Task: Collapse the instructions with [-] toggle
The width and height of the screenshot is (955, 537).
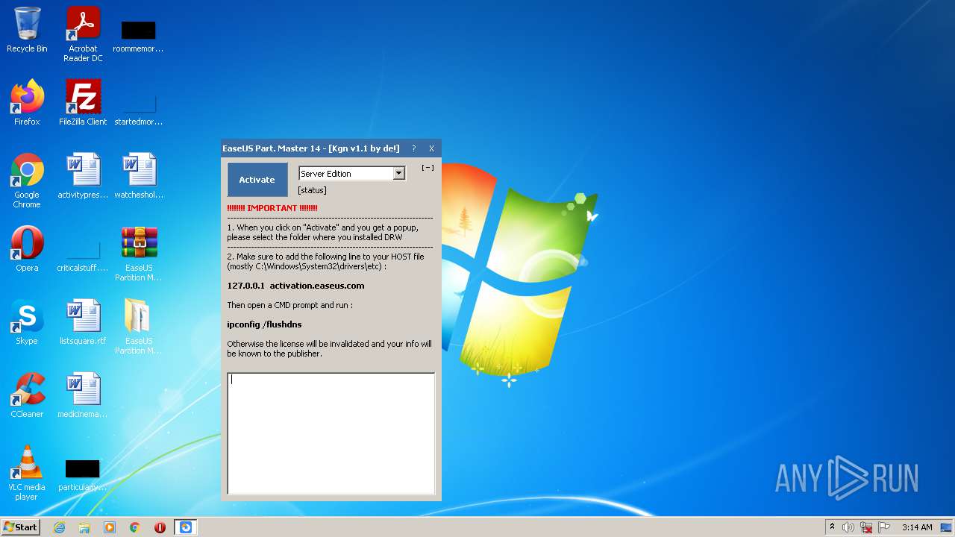Action: [x=428, y=168]
